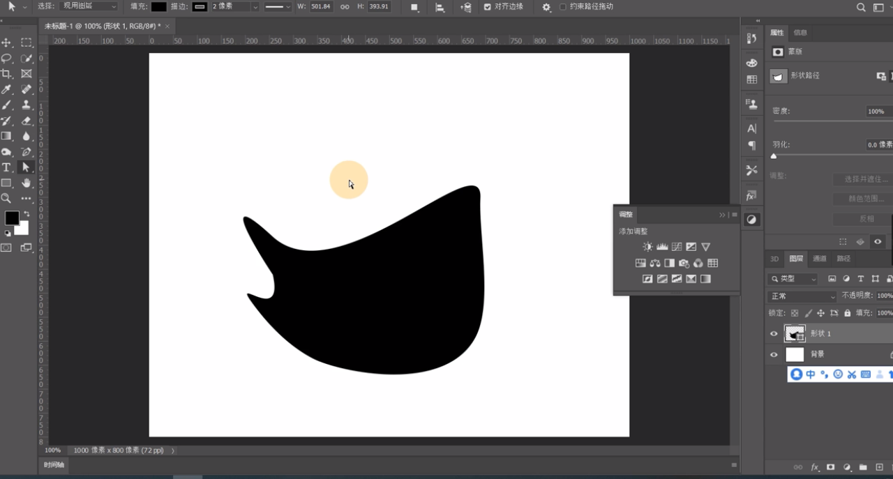The width and height of the screenshot is (893, 479).
Task: Hide the 背景 layer
Action: click(x=774, y=355)
